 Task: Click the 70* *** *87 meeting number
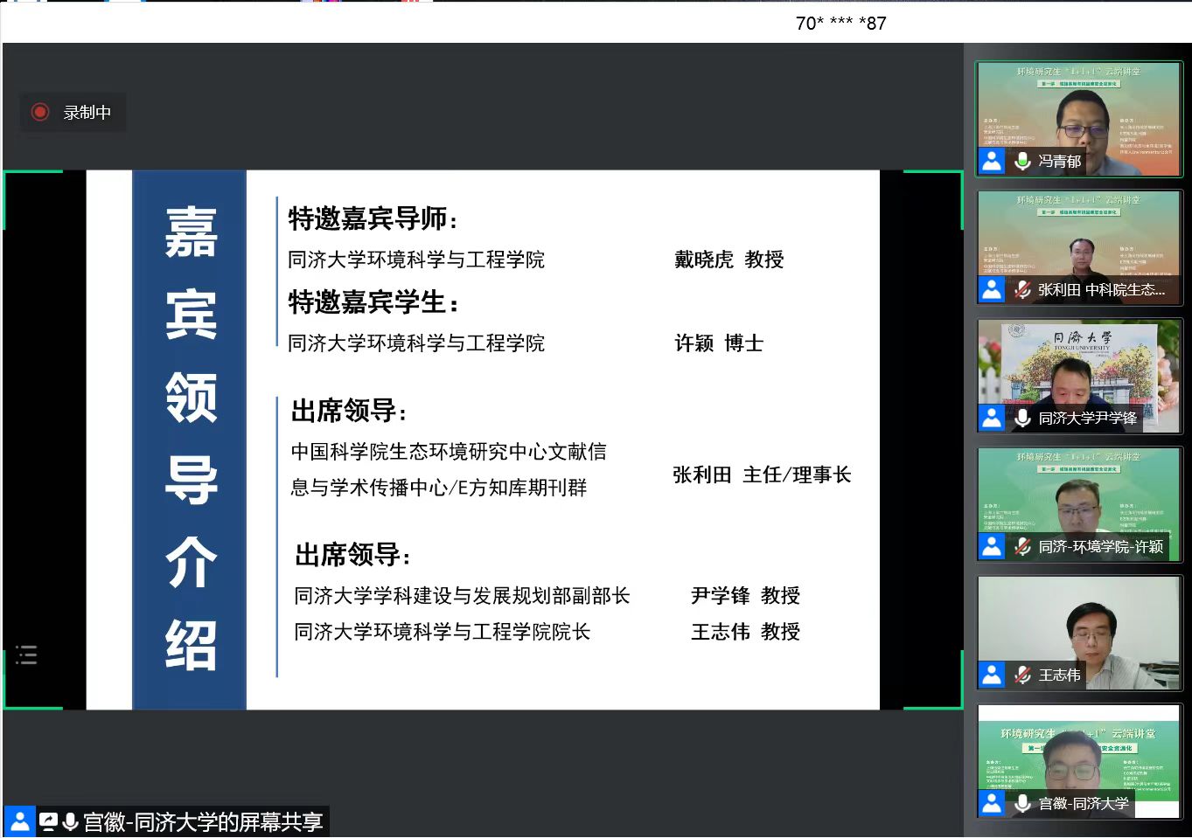[x=840, y=24]
